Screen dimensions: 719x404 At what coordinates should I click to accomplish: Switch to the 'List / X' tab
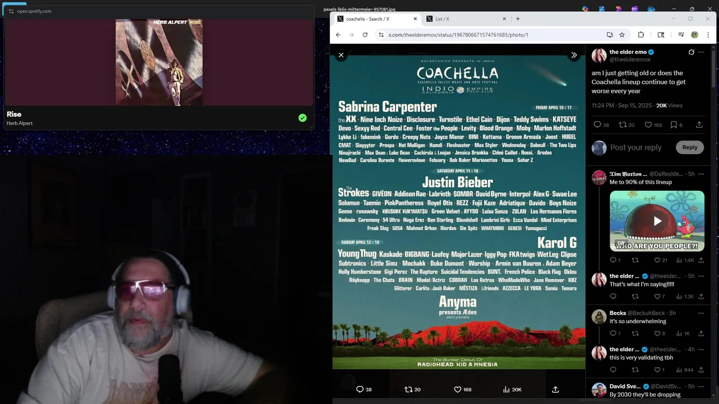[x=466, y=19]
